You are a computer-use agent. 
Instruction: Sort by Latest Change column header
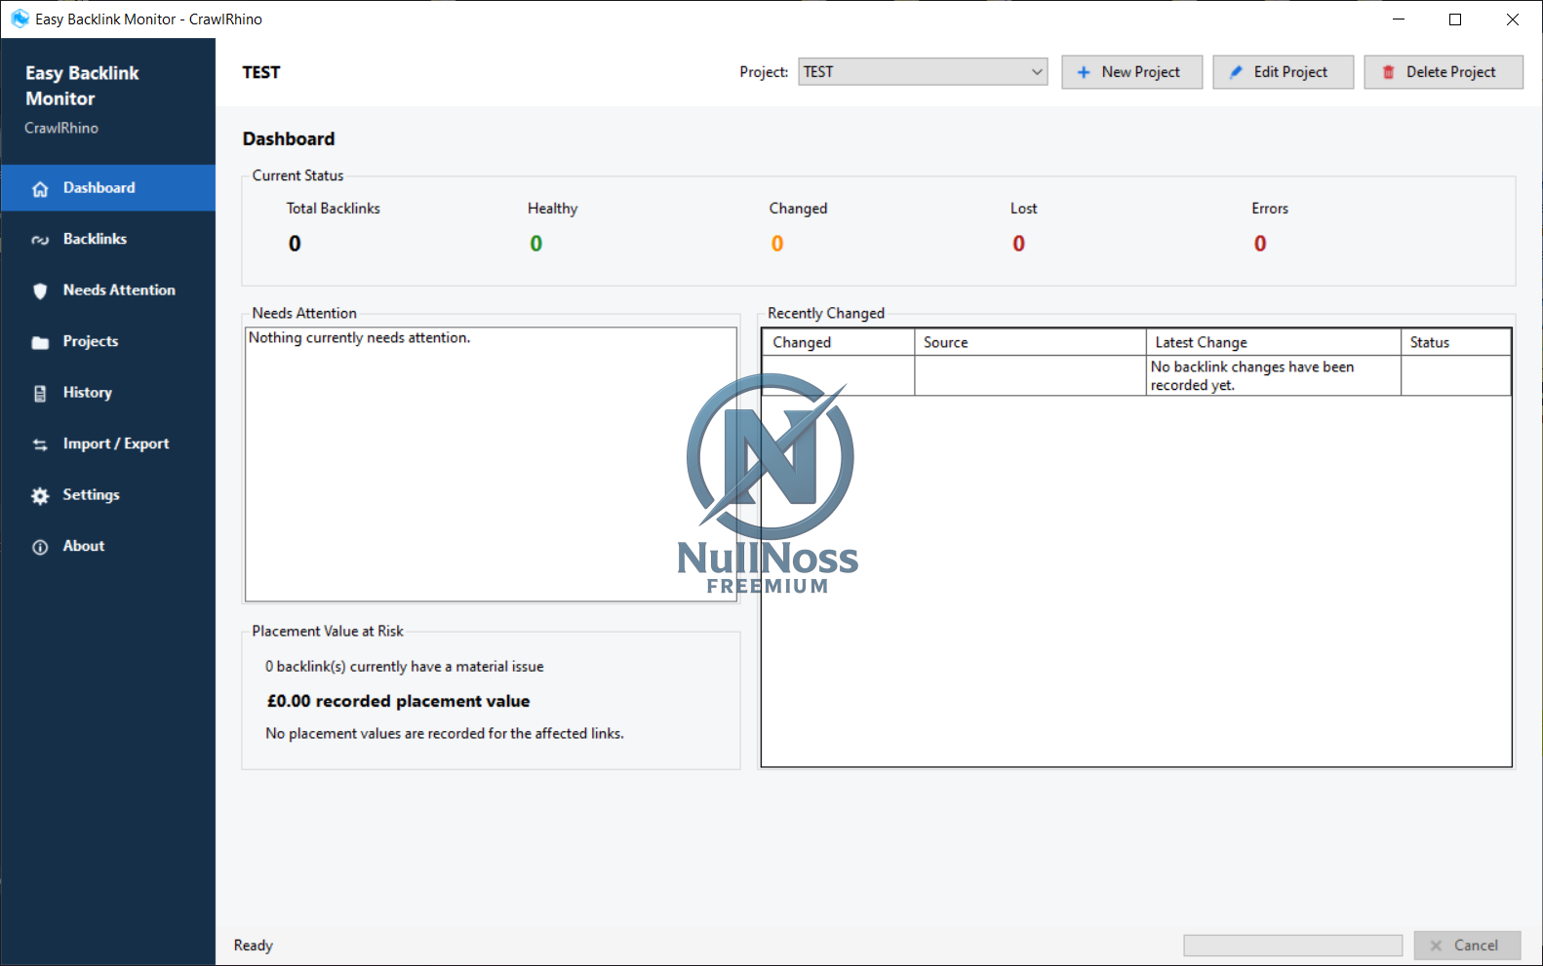coord(1274,342)
